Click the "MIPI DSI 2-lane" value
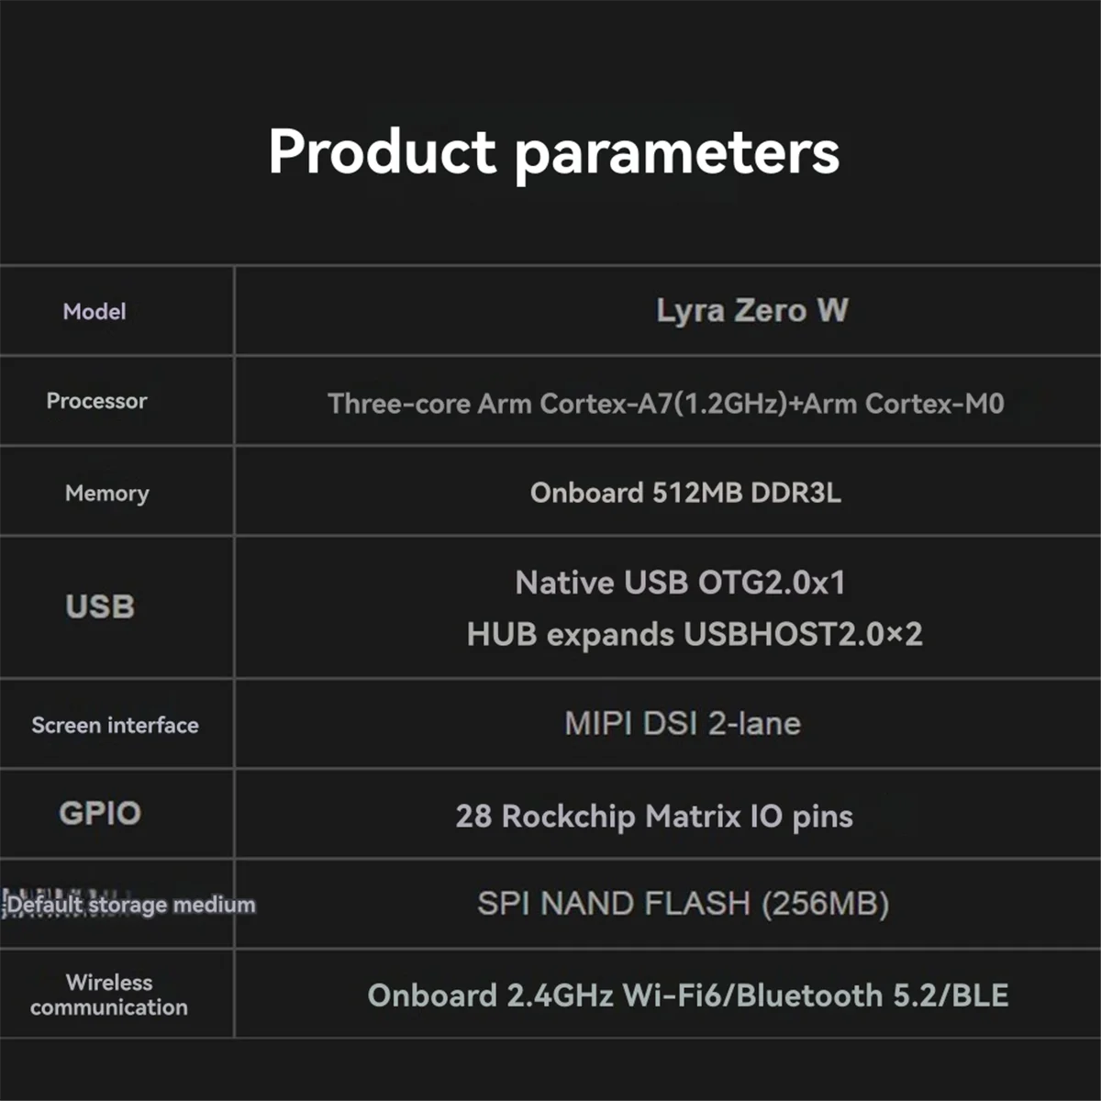 click(683, 724)
